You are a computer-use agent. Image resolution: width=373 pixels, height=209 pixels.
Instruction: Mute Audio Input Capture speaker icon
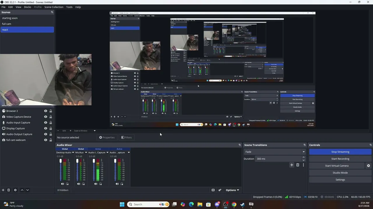pos(96,184)
